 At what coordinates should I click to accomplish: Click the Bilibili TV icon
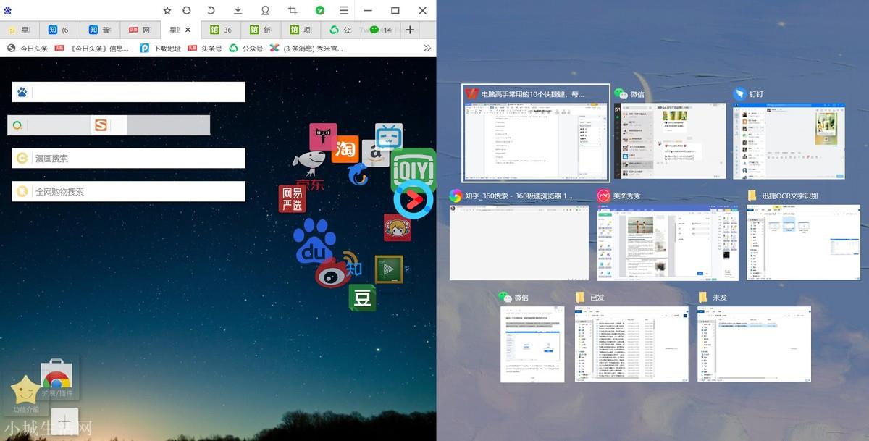pyautogui.click(x=389, y=136)
